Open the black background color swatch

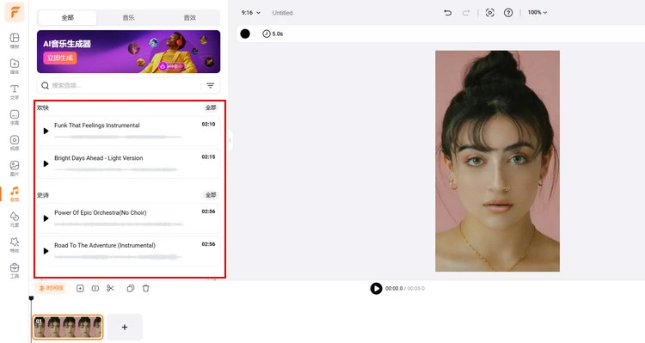(245, 34)
